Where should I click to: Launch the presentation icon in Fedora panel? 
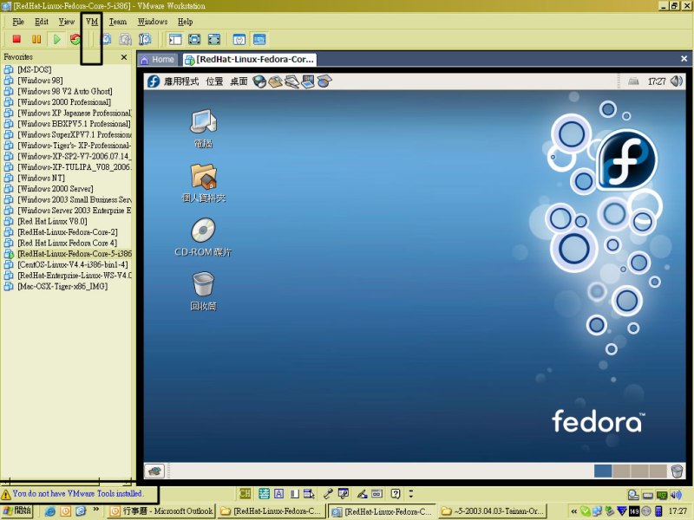(x=308, y=81)
